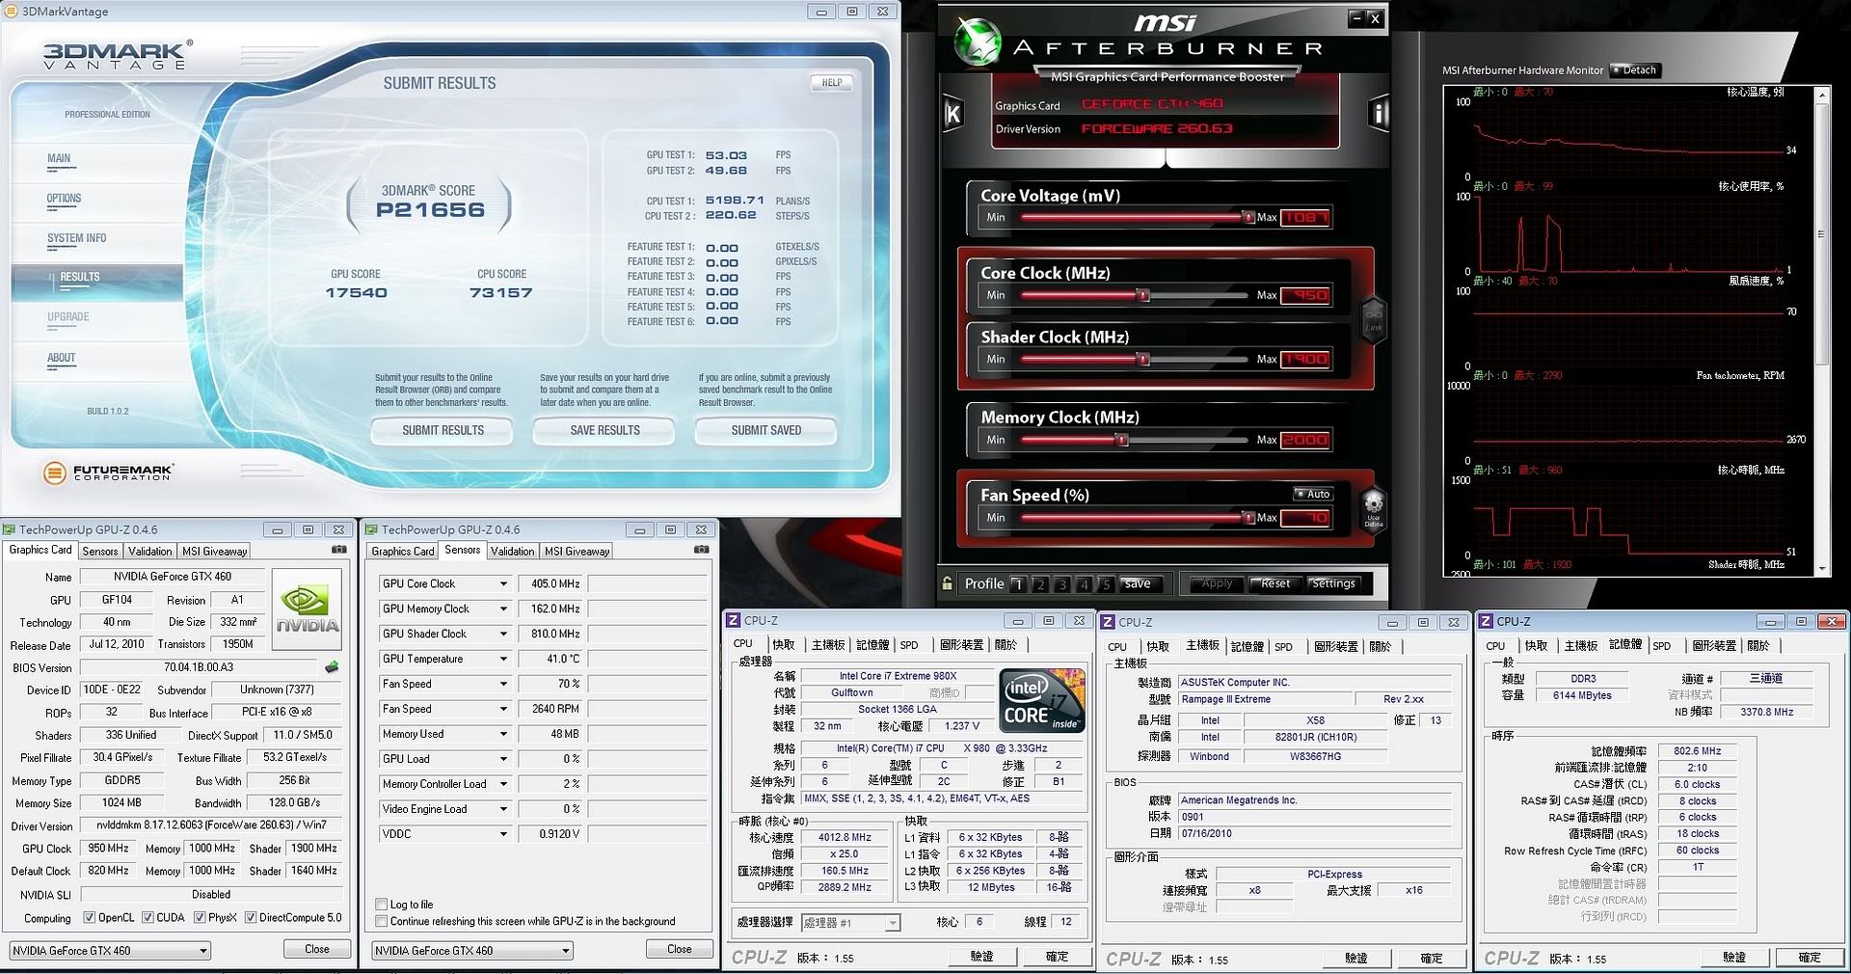The image size is (1851, 974).
Task: Open GPU Temperature sensor dropdown
Action: pos(503,660)
